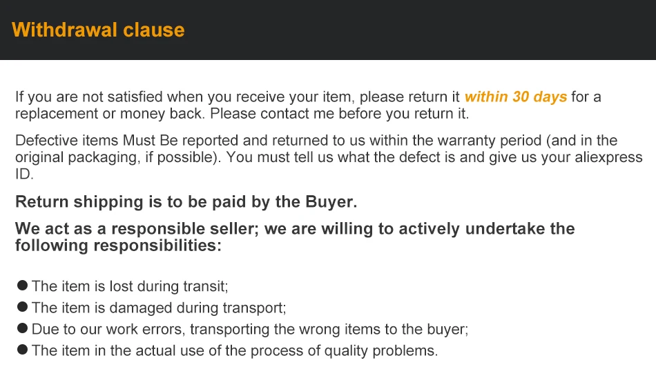The height and width of the screenshot is (378, 656).
Task: Click the 'Defective items Must Be reported' paragraph
Action: coord(329,157)
